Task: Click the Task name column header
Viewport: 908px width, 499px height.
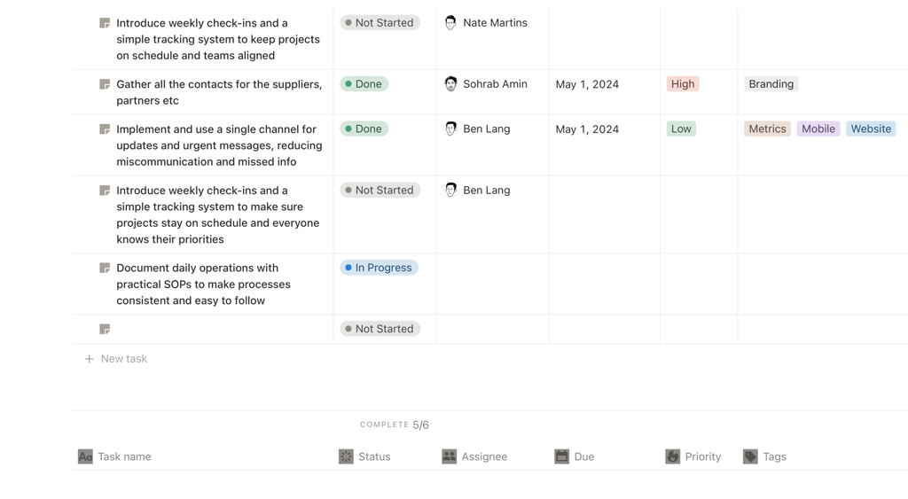Action: pyautogui.click(x=124, y=456)
